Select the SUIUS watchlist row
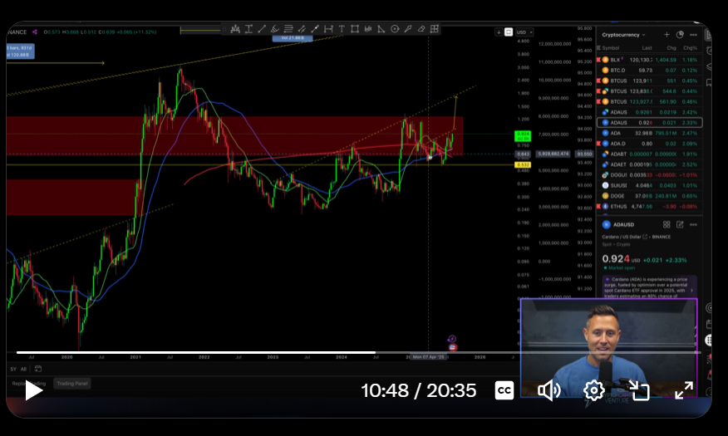728x436 pixels. pos(649,185)
